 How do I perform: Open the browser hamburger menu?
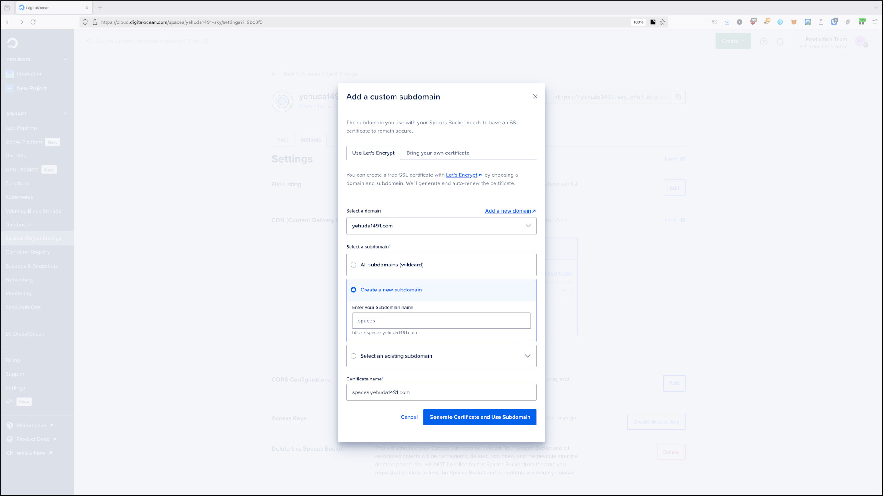(875, 22)
